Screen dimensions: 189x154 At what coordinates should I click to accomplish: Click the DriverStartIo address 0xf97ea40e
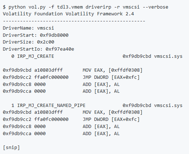click(x=60, y=49)
